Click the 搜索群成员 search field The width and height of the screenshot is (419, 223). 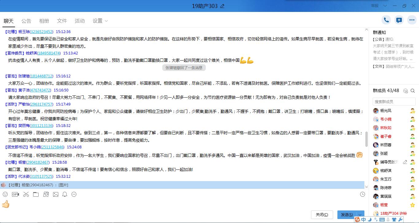tap(394, 102)
